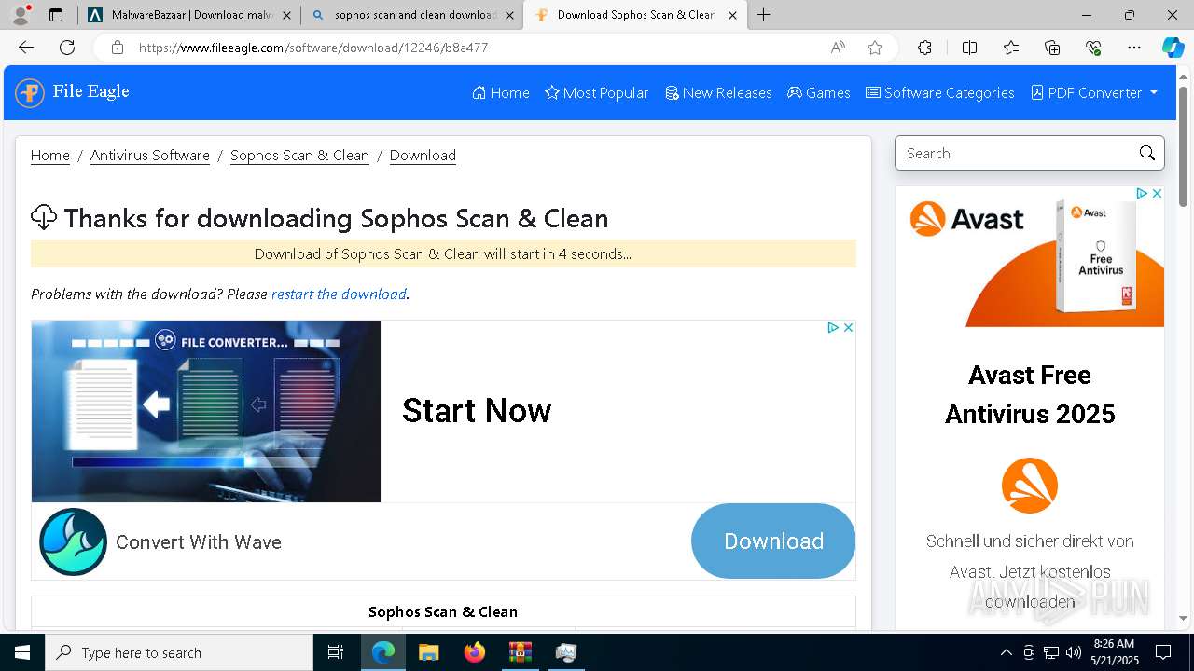The image size is (1194, 671).
Task: Reload the page with the refresh icon
Action: tap(67, 48)
